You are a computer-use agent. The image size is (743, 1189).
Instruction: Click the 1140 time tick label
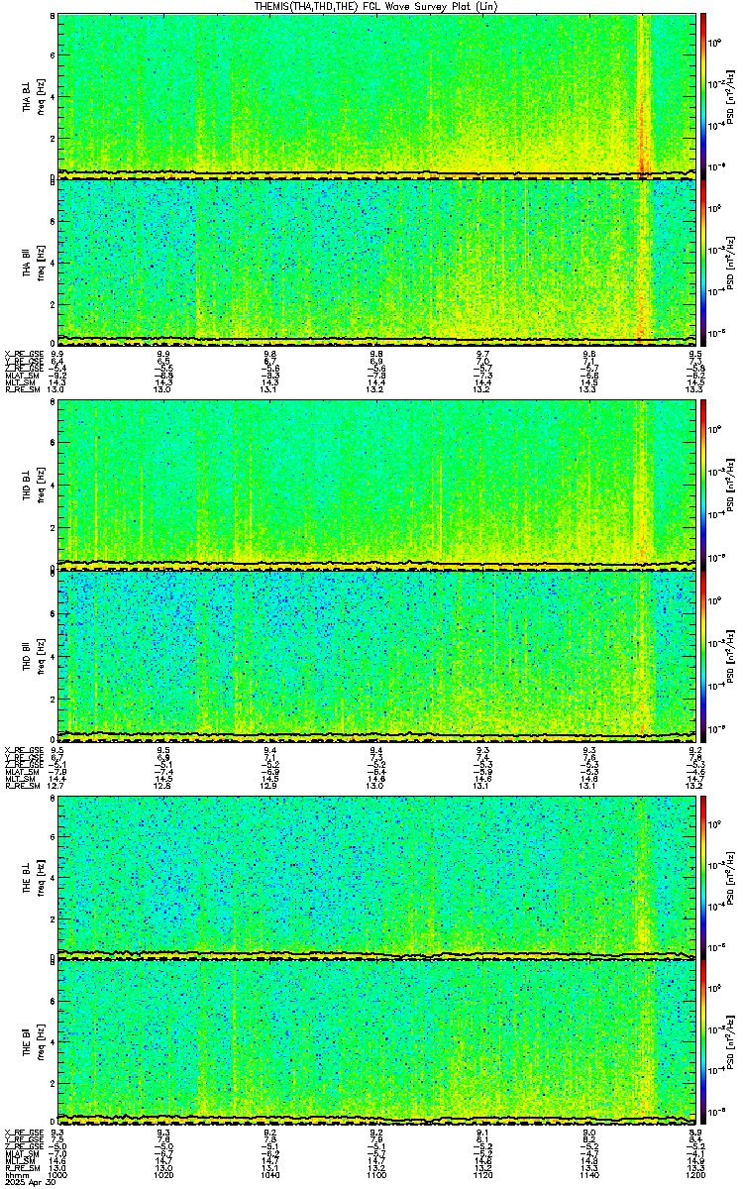[x=588, y=1176]
